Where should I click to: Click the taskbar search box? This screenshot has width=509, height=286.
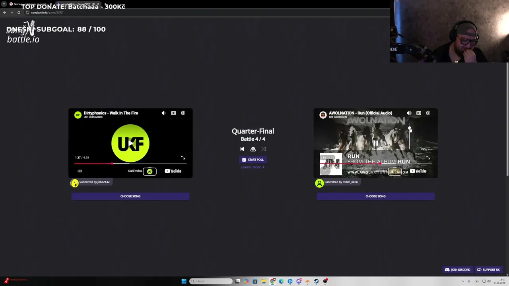point(211,281)
